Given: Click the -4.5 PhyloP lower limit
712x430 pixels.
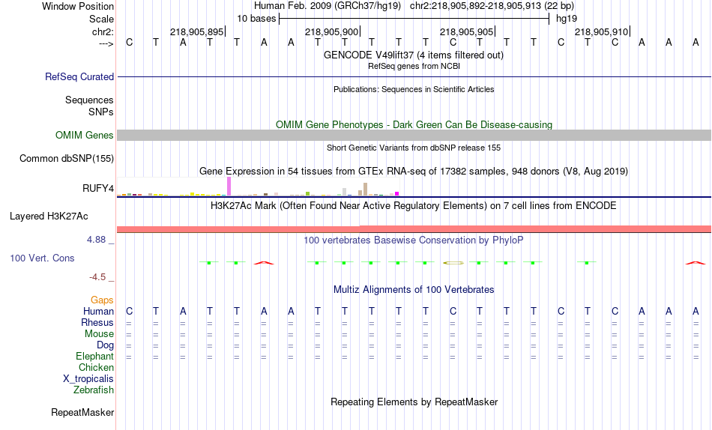Looking at the screenshot, I should coord(97,277).
